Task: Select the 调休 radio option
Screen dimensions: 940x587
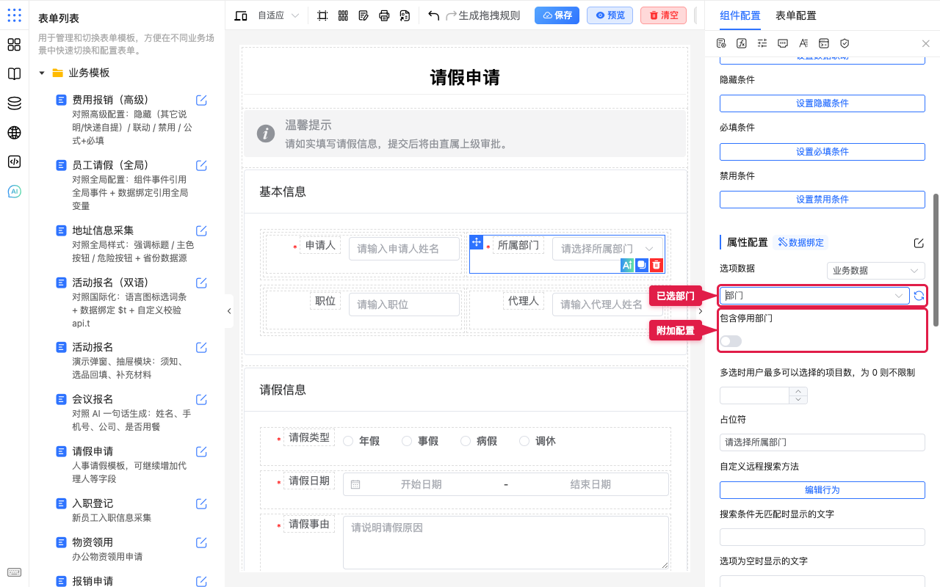Action: tap(537, 441)
